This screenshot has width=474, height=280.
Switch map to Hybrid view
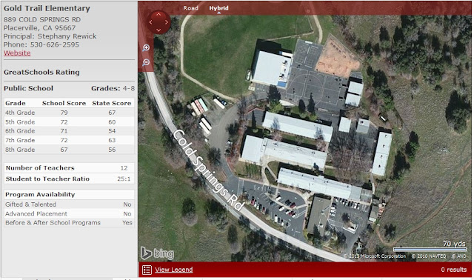pos(218,8)
